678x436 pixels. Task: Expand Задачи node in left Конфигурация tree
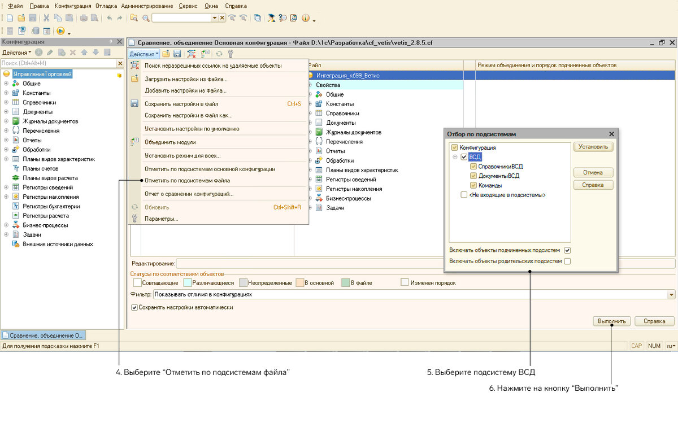pos(6,234)
